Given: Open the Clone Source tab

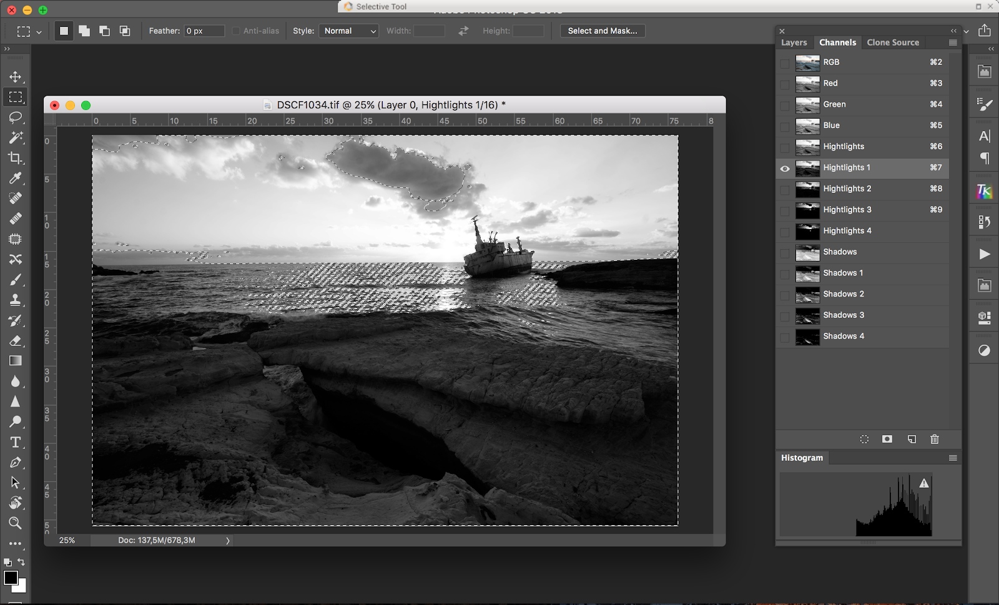Looking at the screenshot, I should click(892, 42).
